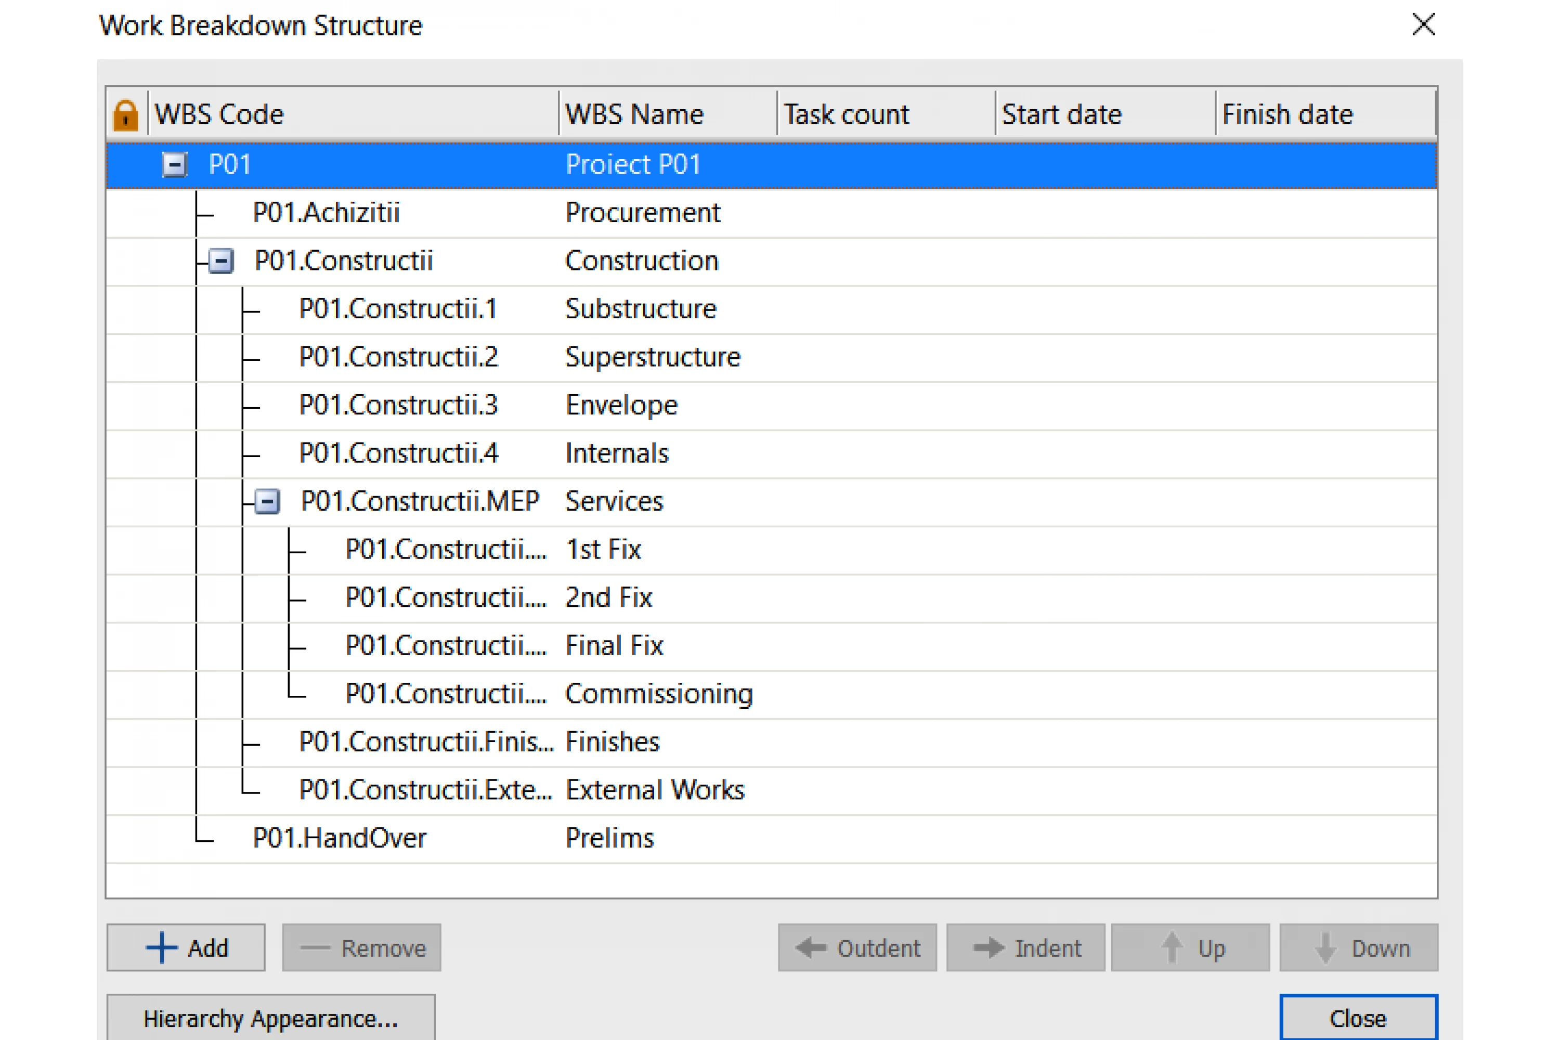Click the Indent button
This screenshot has width=1560, height=1040.
[x=1025, y=948]
